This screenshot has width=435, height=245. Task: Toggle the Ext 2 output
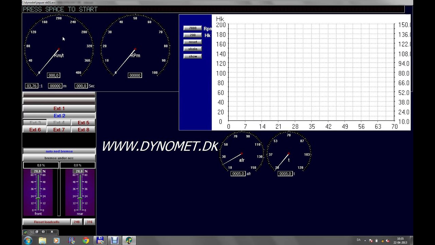point(59,116)
